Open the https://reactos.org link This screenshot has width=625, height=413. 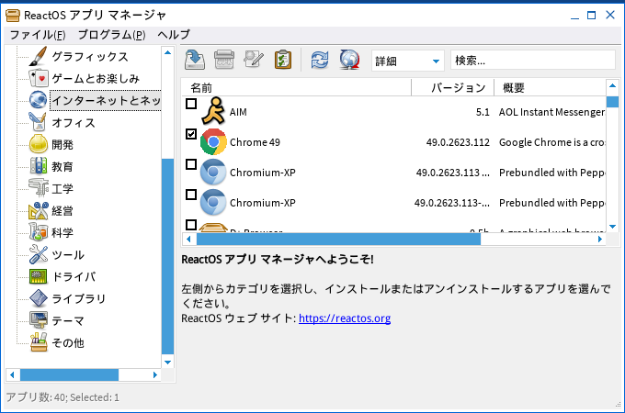click(x=345, y=318)
